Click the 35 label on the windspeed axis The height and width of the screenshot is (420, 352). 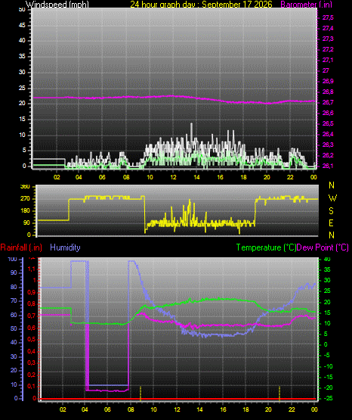tap(22, 57)
